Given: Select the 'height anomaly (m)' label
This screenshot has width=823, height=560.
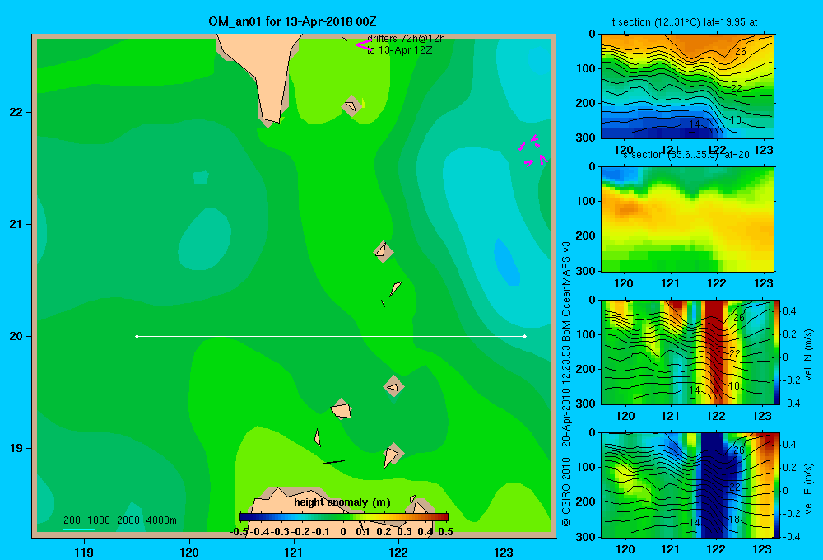Looking at the screenshot, I should (x=342, y=502).
